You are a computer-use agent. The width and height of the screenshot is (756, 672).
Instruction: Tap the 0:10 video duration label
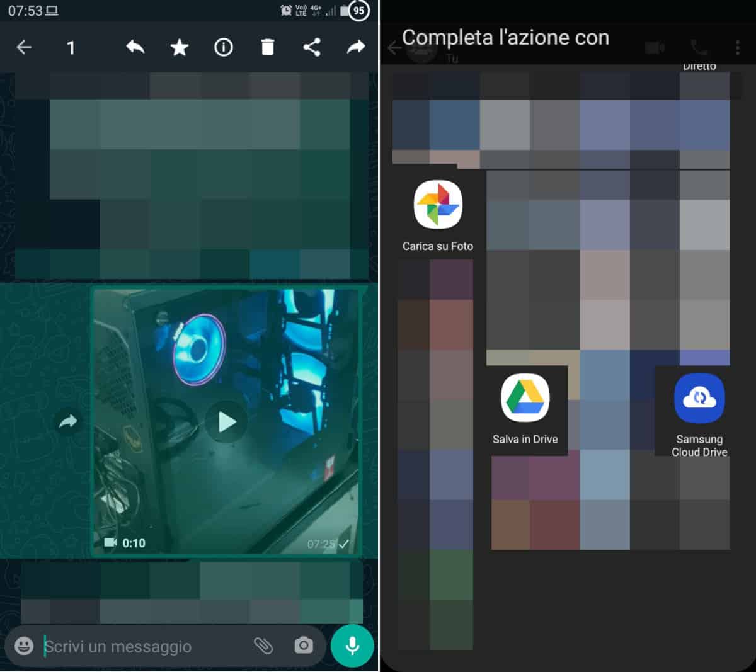134,543
